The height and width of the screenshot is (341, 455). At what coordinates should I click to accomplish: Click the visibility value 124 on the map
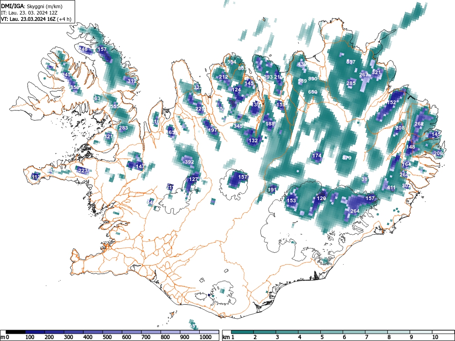[237, 90]
